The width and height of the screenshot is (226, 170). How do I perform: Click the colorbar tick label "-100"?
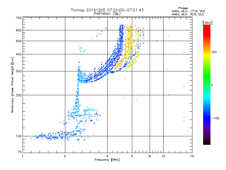pyautogui.click(x=215, y=118)
